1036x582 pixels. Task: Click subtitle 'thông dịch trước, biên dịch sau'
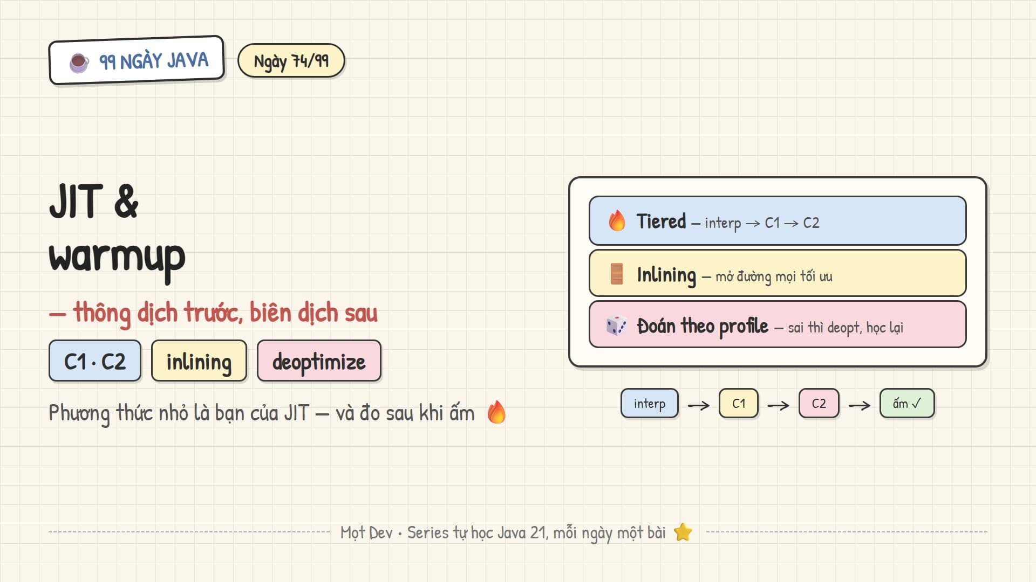[x=226, y=313]
